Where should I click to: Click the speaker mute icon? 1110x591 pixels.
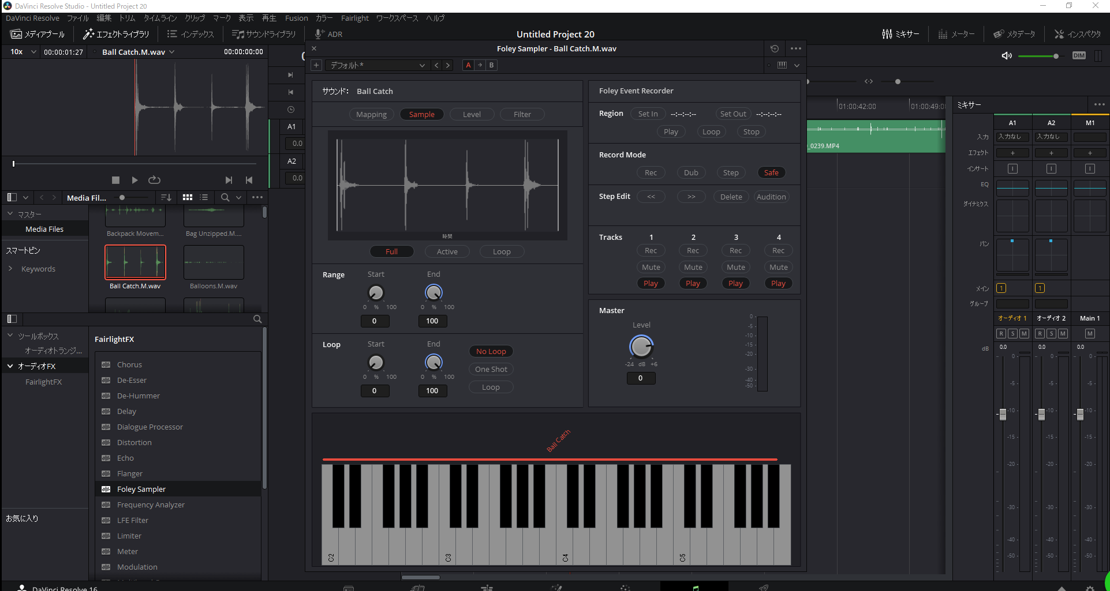(1007, 56)
